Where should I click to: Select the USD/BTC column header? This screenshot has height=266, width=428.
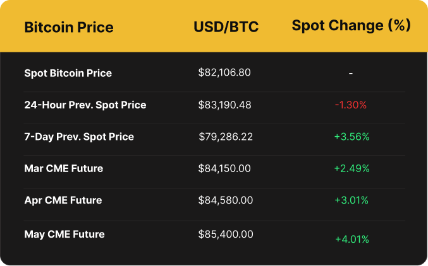pyautogui.click(x=226, y=27)
